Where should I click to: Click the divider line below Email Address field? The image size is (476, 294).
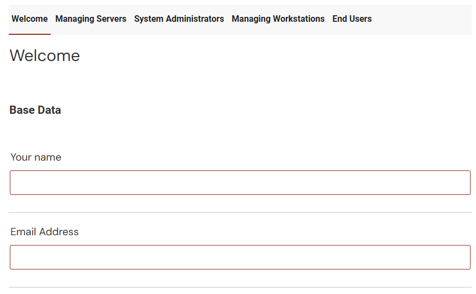tap(240, 287)
